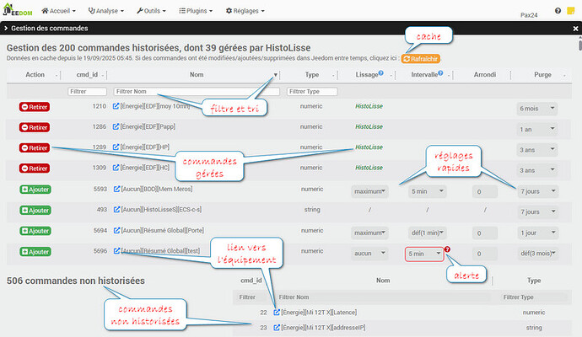Click Ajouter for command 5696
Viewport: 582px width, 337px height.
[x=35, y=252]
